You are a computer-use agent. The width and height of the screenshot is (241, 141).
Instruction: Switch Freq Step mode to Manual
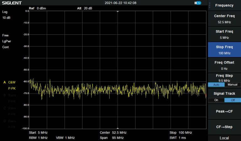233,85
